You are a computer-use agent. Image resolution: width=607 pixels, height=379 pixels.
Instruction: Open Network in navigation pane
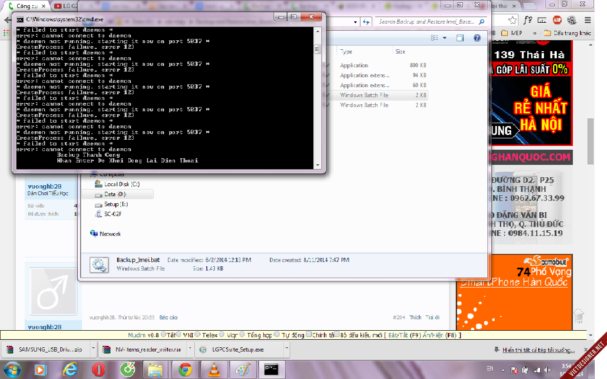[x=105, y=234]
